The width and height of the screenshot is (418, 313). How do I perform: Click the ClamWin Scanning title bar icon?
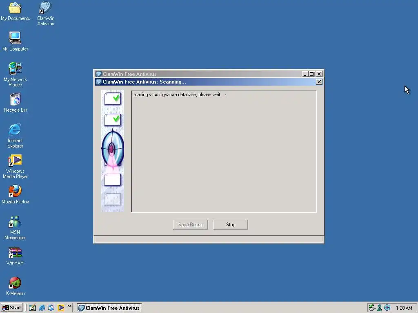click(x=99, y=82)
